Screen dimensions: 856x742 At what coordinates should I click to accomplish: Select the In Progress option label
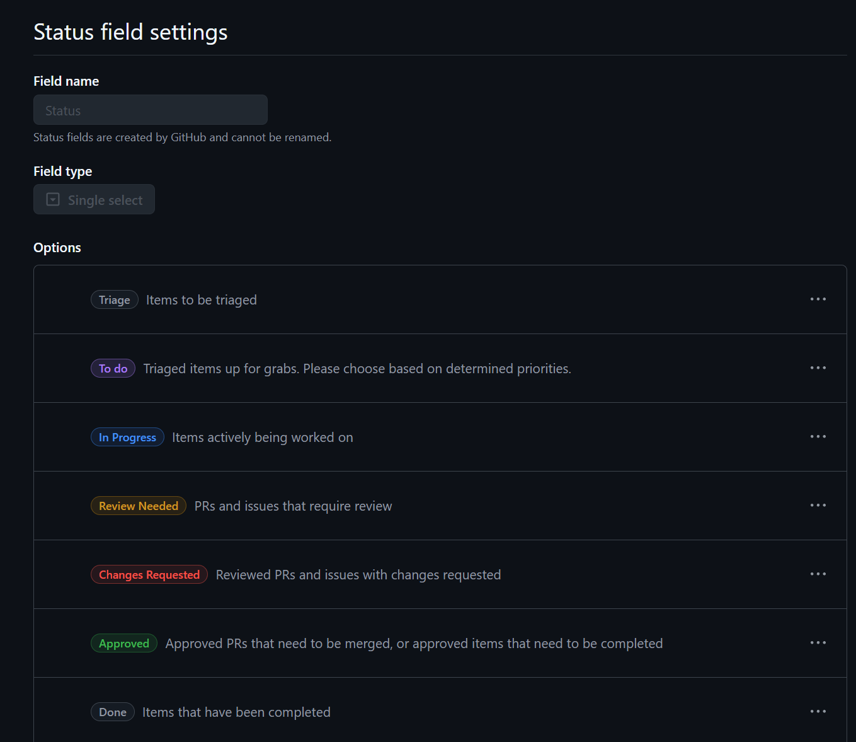click(x=127, y=438)
